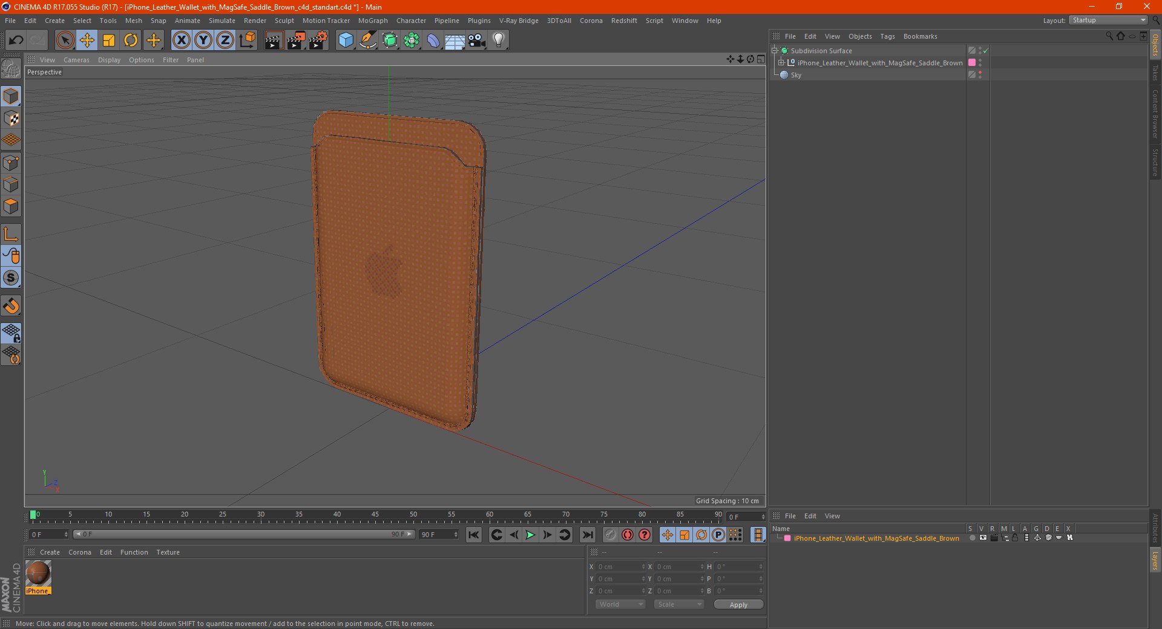
Task: Open the Scale mode dropdown
Action: [679, 604]
